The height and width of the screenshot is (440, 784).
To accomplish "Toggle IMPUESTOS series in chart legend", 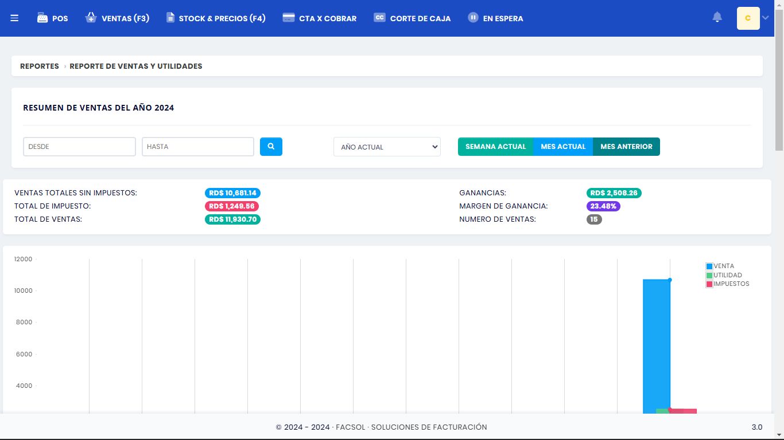I will pyautogui.click(x=727, y=284).
